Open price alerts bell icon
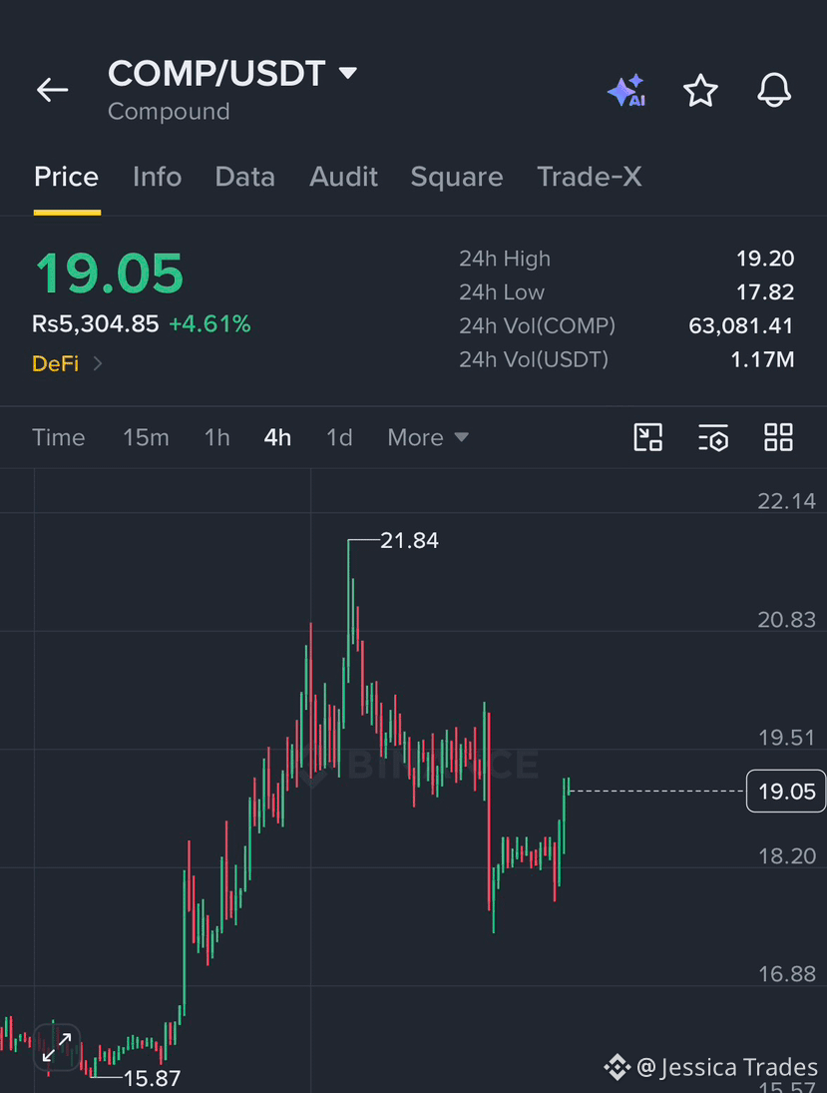 pos(774,90)
